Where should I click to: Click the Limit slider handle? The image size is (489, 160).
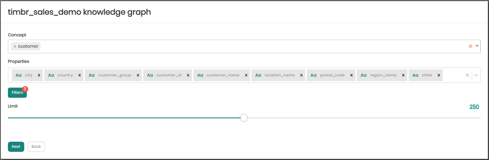click(x=244, y=118)
